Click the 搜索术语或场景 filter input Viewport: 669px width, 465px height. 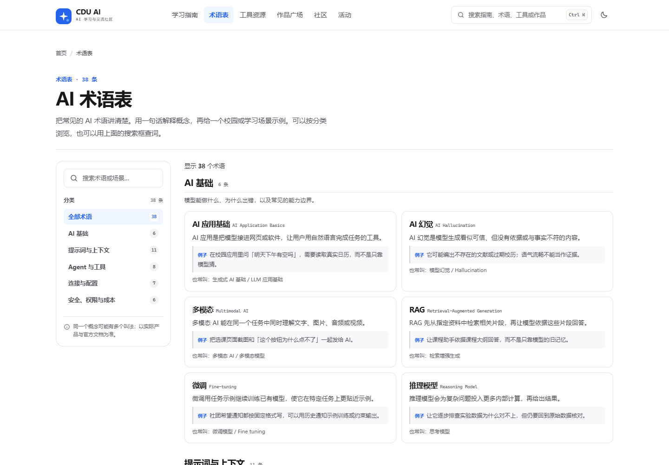[113, 178]
